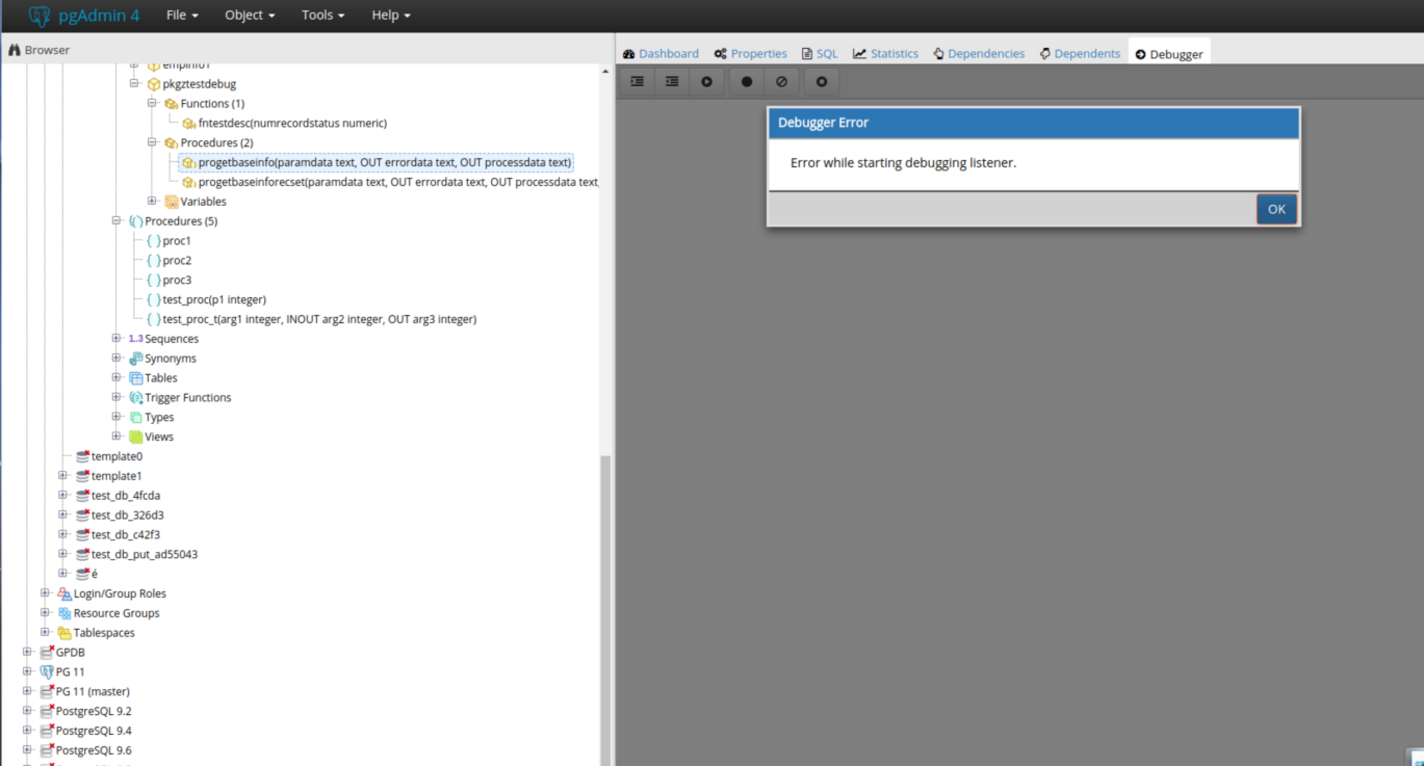Expand the Sequences tree node
The height and width of the screenshot is (766, 1424).
(116, 338)
